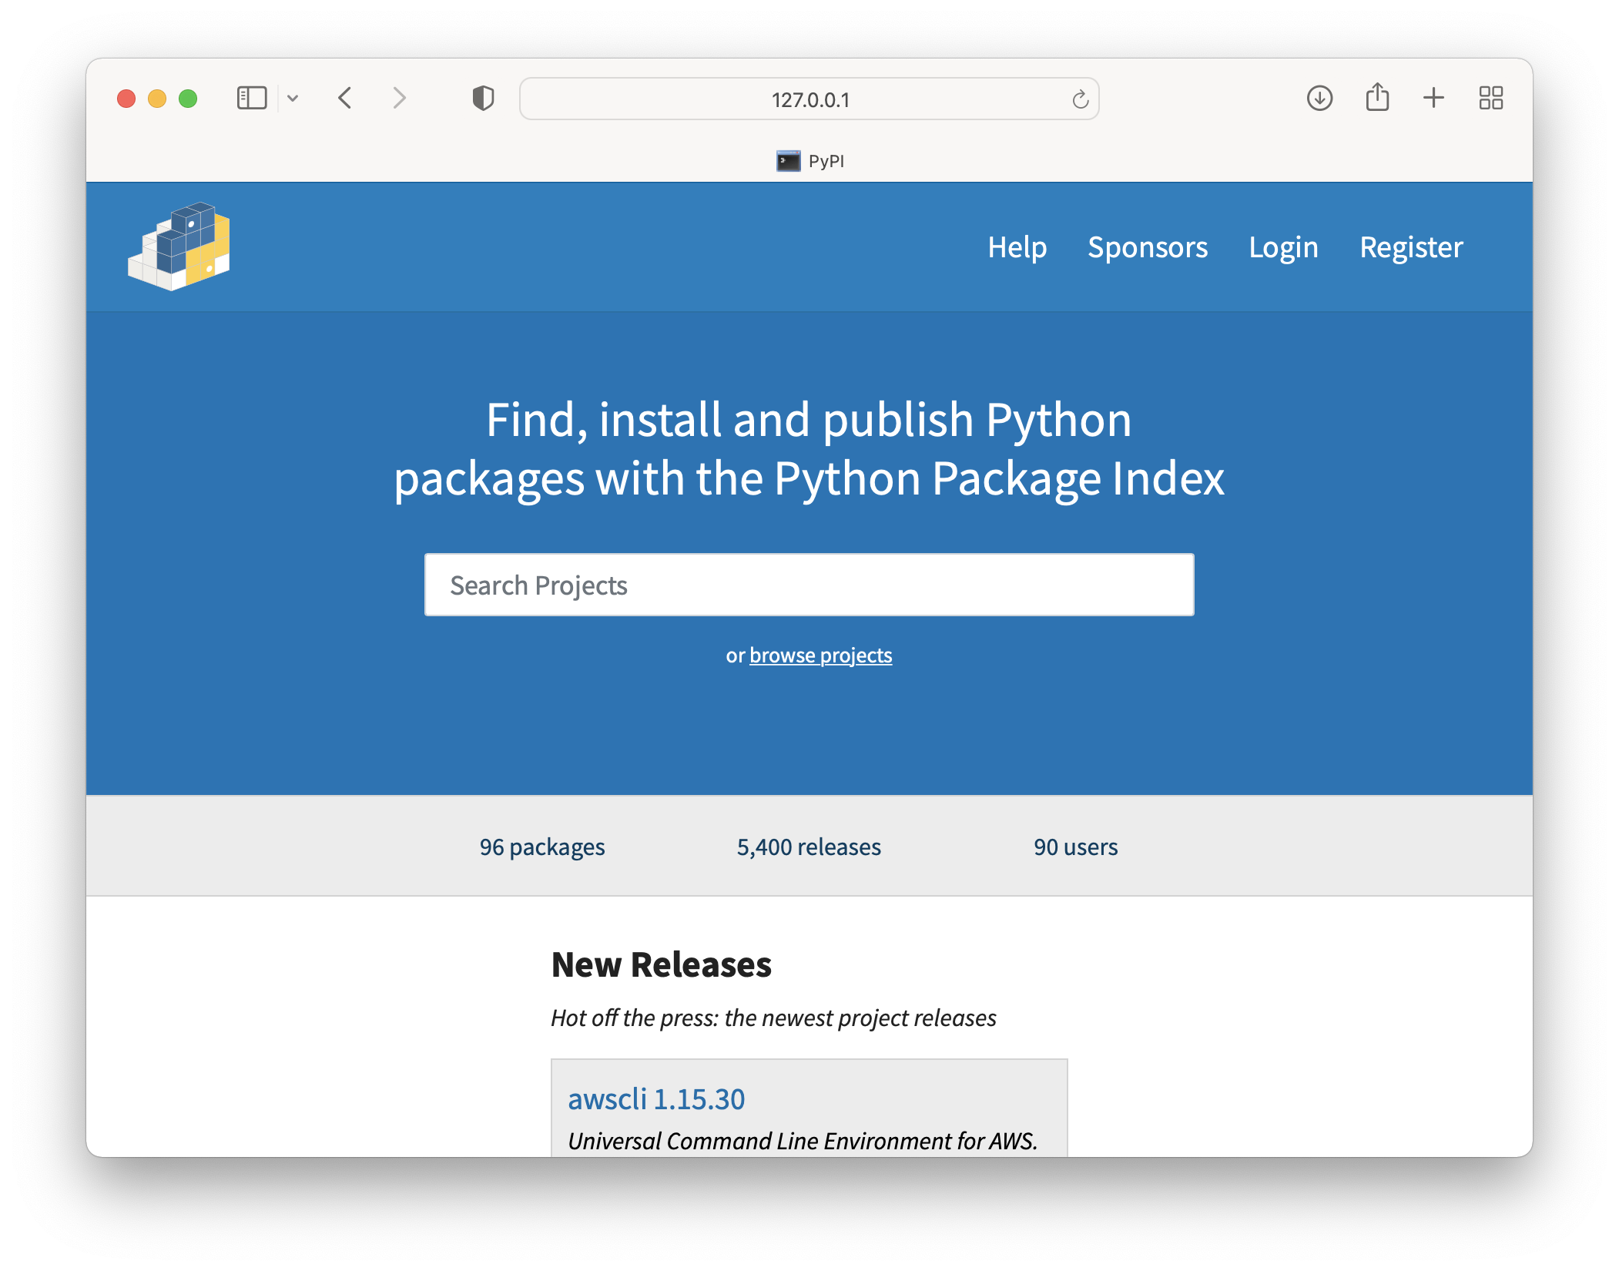Reload the page in address bar
The image size is (1619, 1271).
click(x=1080, y=99)
